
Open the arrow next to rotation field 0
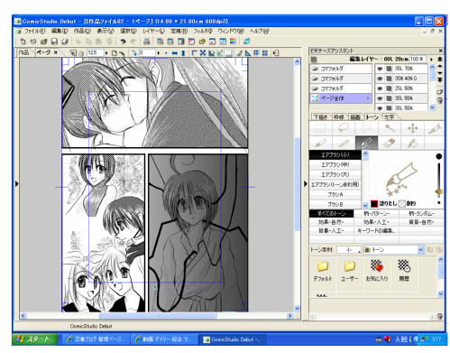[158, 53]
